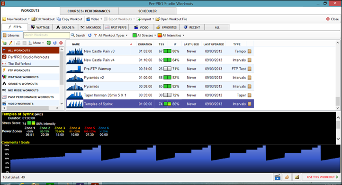Click the Search Workouts input field
Image resolution: width=342 pixels, height=185 pixels.
tap(46, 35)
